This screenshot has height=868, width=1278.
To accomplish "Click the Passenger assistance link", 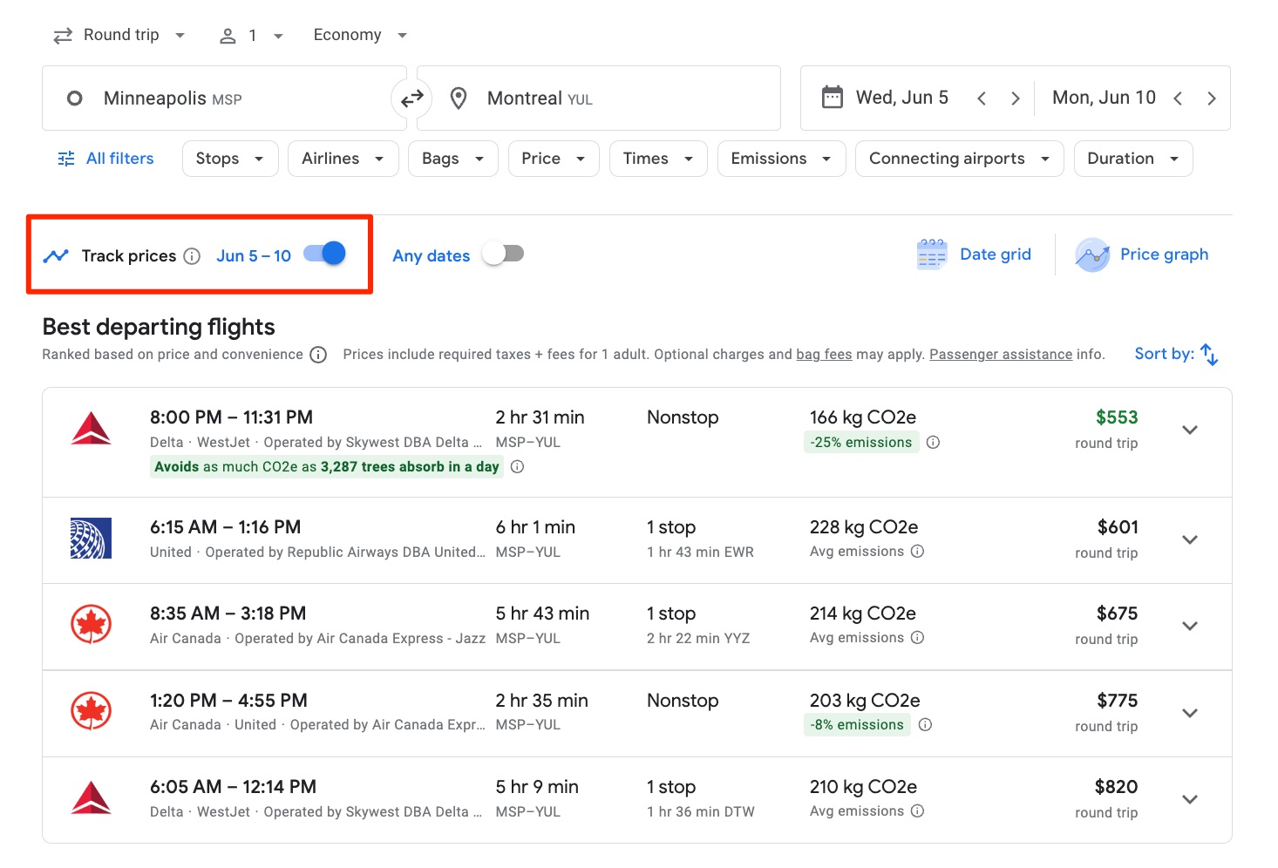I will 1001,354.
